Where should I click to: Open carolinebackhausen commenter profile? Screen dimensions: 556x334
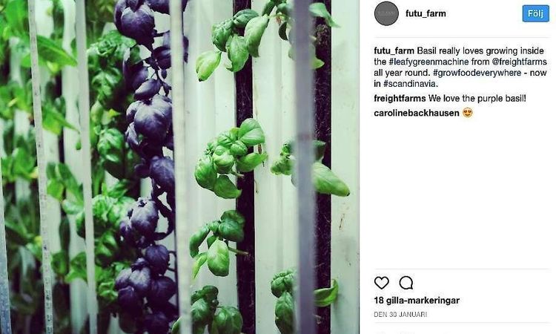pos(417,113)
